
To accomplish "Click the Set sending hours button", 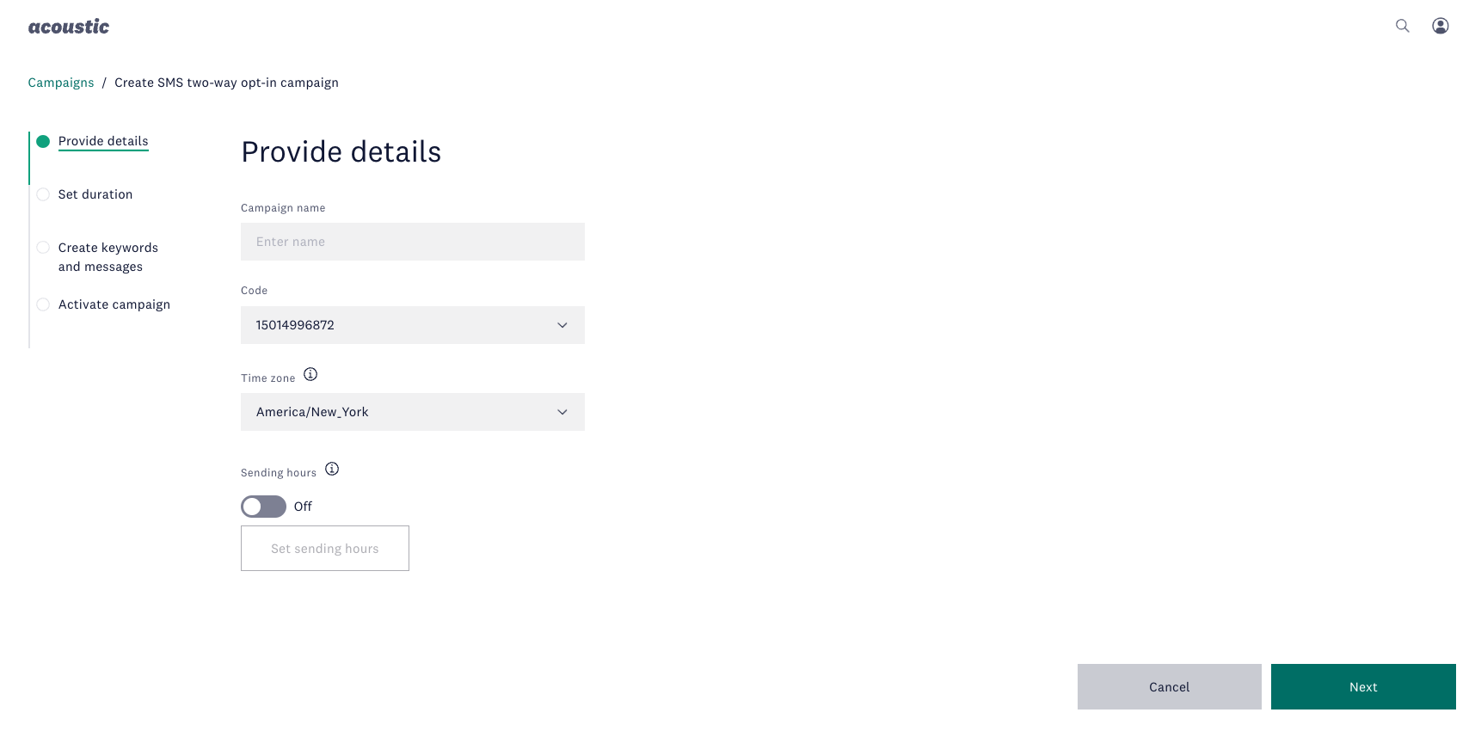I will (325, 549).
